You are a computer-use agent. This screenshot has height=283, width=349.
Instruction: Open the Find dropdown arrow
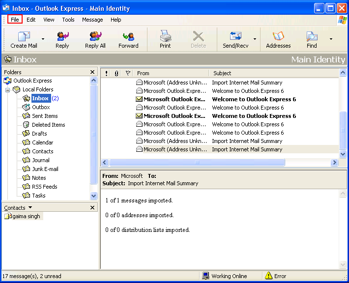tap(331, 39)
